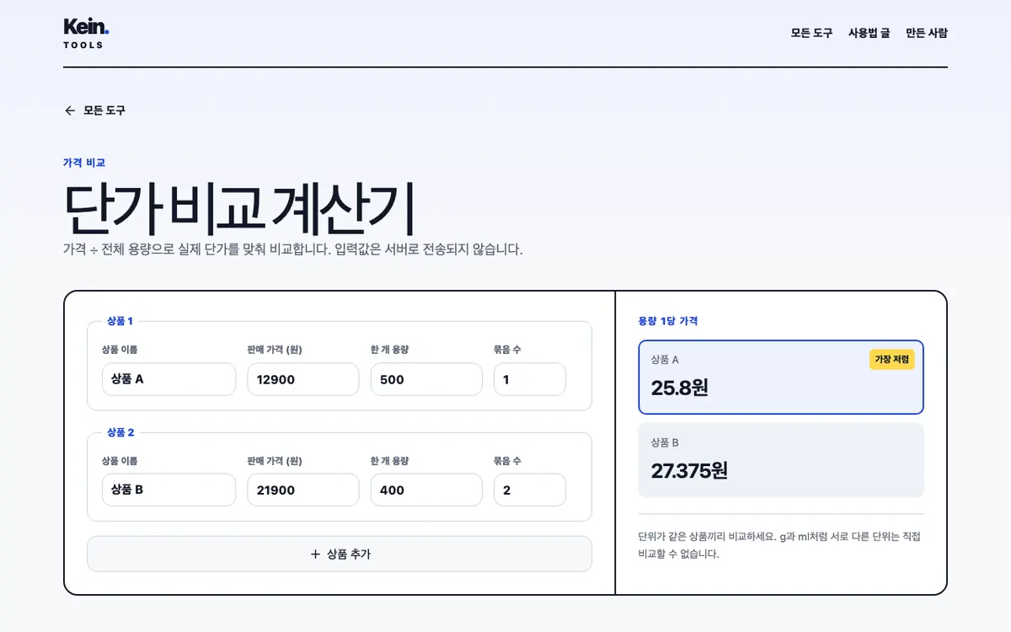Focus 상품 1 이름 field with 상품 A
The height and width of the screenshot is (632, 1011).
168,379
